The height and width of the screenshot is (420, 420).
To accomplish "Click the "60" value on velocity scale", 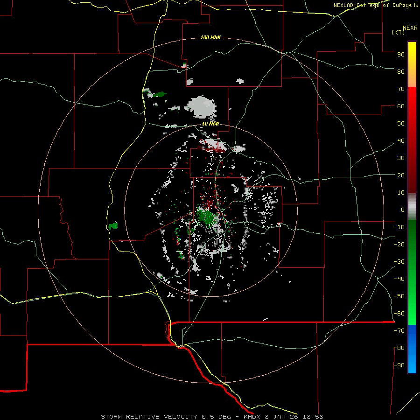I will [401, 106].
